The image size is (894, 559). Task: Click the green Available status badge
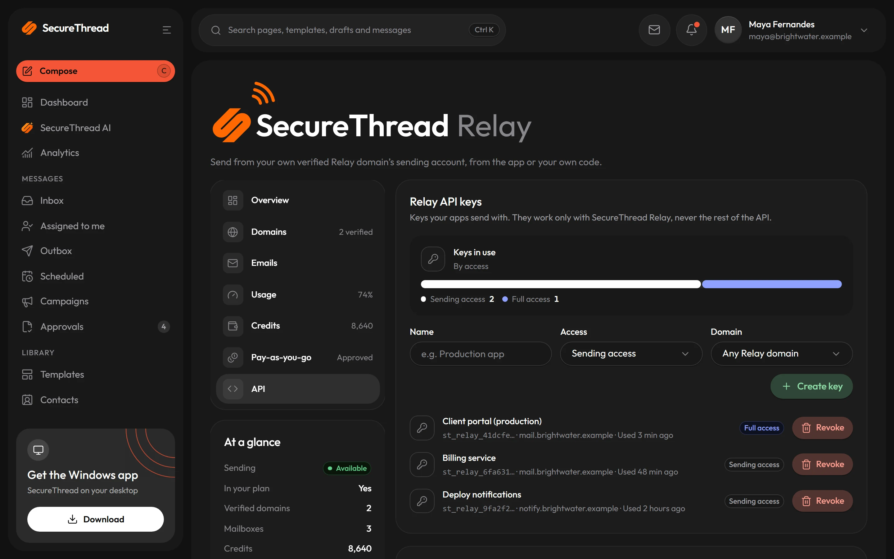[347, 468]
